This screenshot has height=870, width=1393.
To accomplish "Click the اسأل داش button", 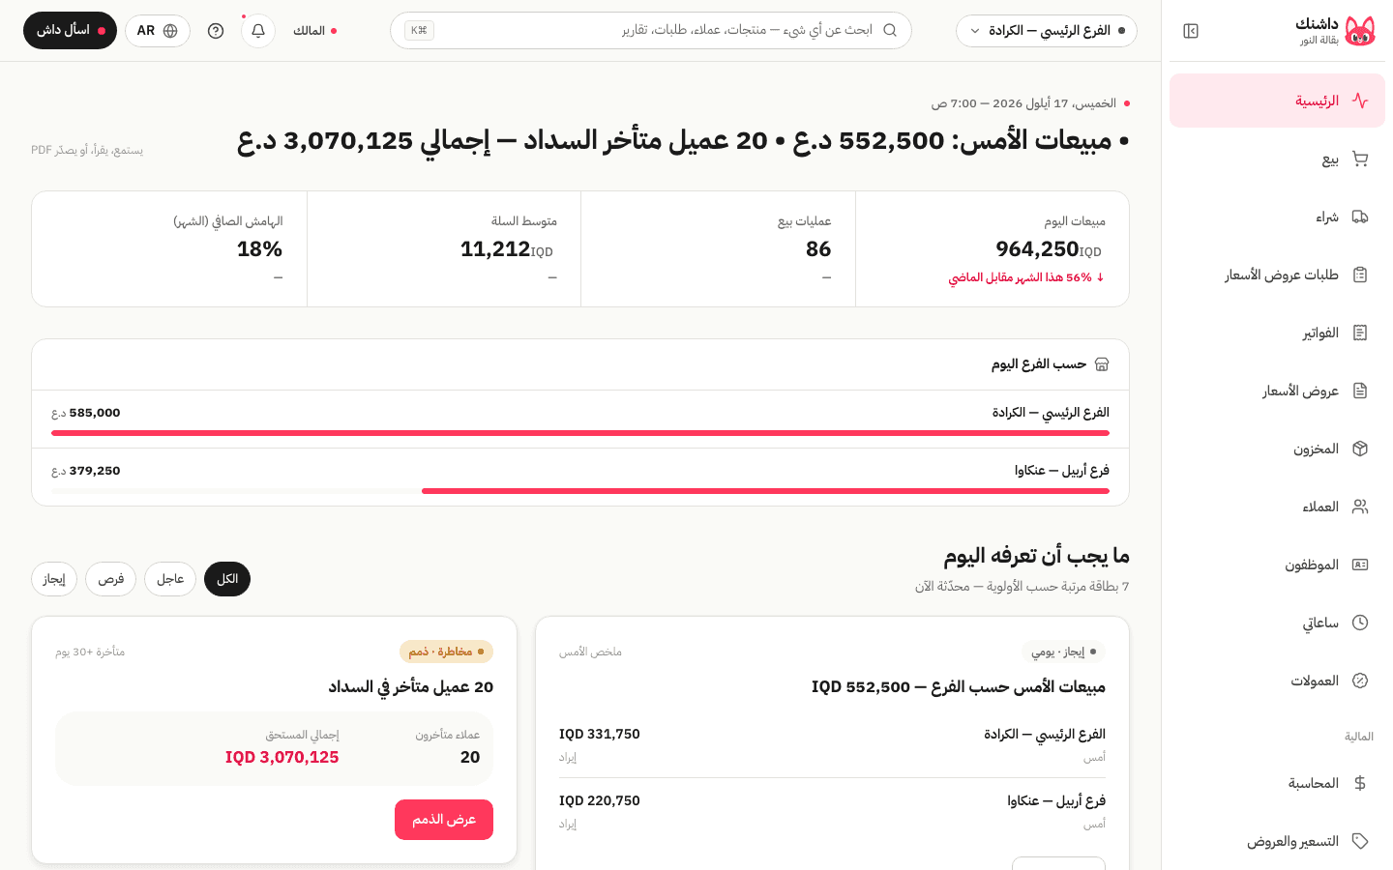I will click(70, 31).
